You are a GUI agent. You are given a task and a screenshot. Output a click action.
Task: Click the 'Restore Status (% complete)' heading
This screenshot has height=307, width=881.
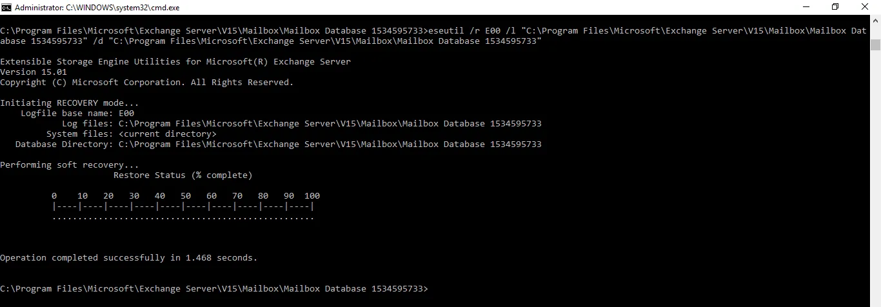click(x=183, y=175)
